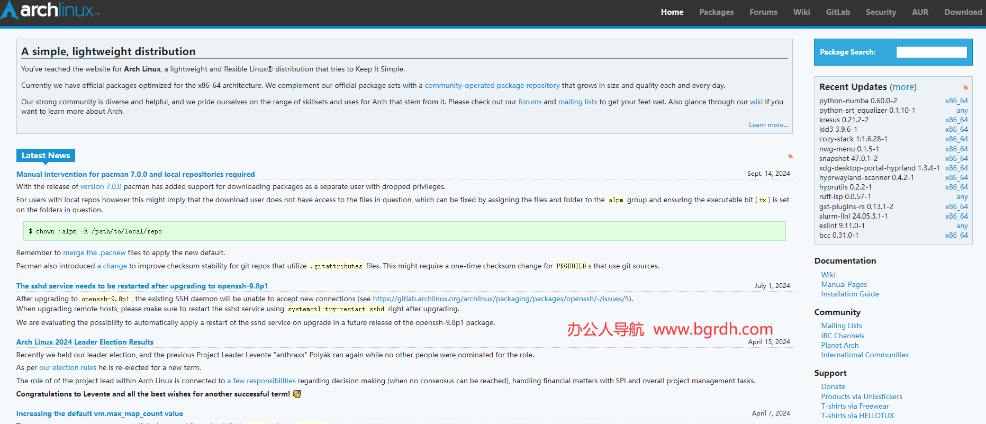Image resolution: width=986 pixels, height=424 pixels.
Task: Open GitLab from the navigation bar
Action: (x=838, y=12)
